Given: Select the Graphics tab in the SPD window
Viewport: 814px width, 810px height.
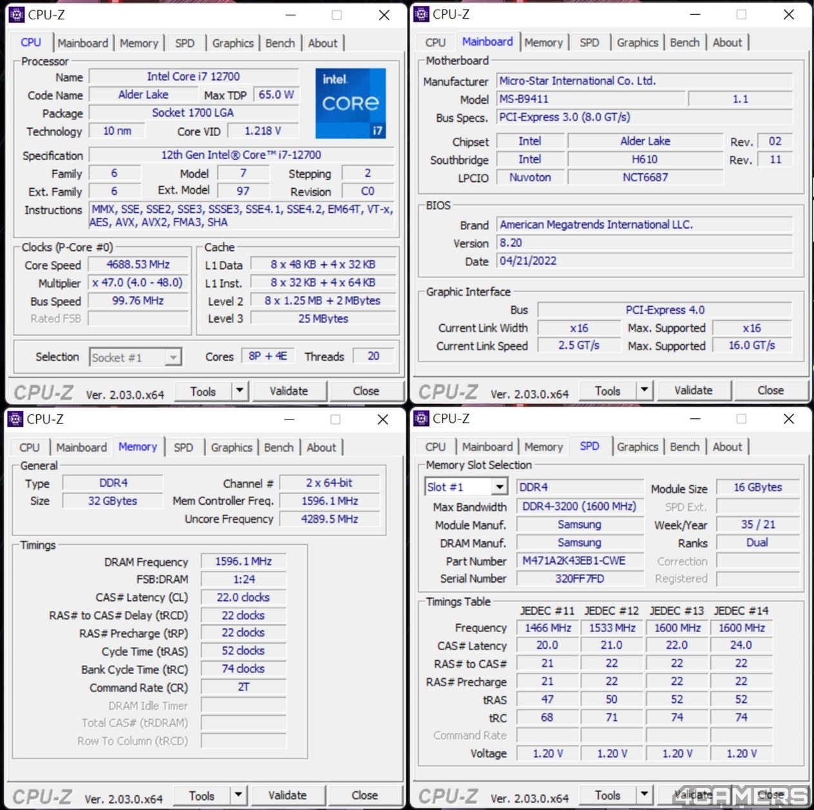Looking at the screenshot, I should click(638, 447).
